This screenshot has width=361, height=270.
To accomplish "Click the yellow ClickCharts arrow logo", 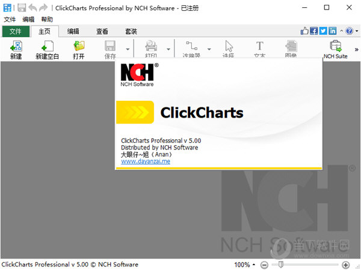I will point(135,112).
